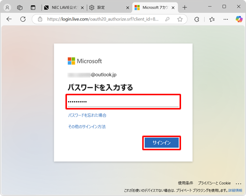Minimize the Edge window
The height and width of the screenshot is (196, 246).
210,7
